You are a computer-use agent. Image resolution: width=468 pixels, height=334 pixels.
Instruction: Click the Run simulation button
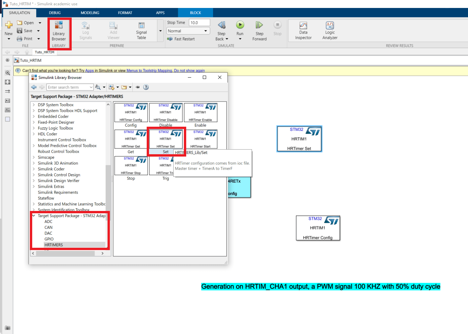pyautogui.click(x=240, y=26)
